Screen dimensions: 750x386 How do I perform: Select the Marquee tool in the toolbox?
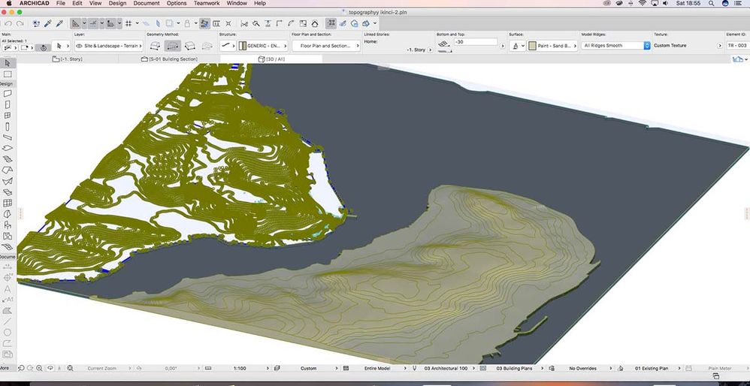click(x=8, y=74)
